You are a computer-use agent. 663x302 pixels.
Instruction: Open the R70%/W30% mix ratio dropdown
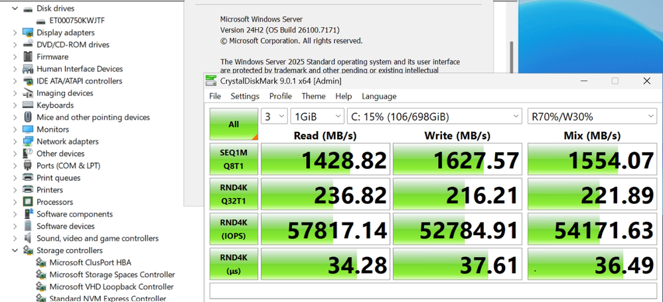(591, 116)
